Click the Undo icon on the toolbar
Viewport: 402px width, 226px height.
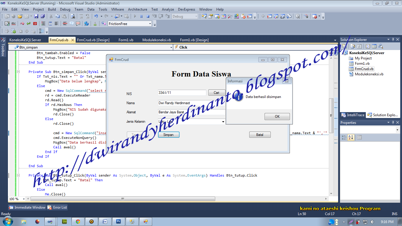96,17
